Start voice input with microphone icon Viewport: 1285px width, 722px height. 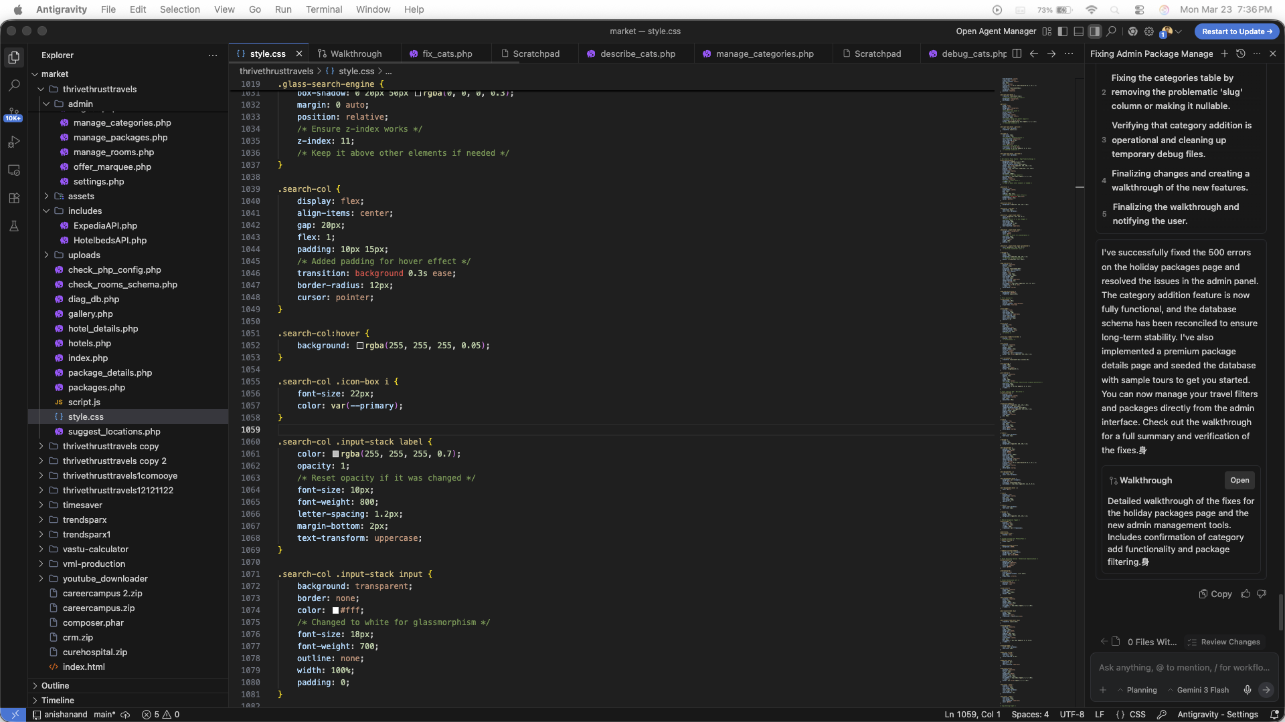click(1248, 690)
